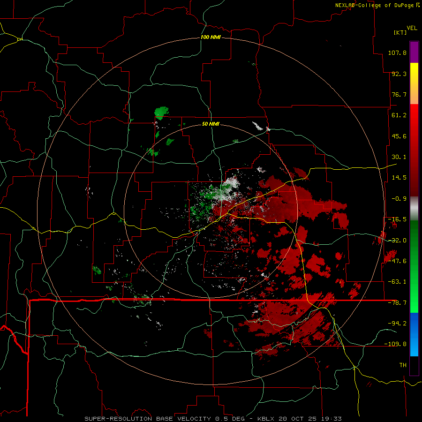Pick the green segment of the velocity scale

click(414, 266)
